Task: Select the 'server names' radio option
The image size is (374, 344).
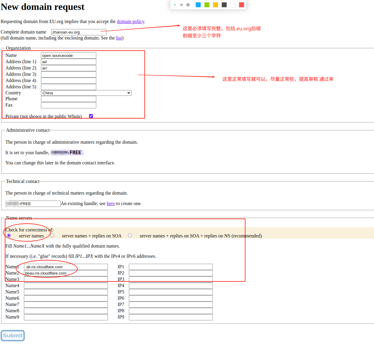Action: point(9,236)
